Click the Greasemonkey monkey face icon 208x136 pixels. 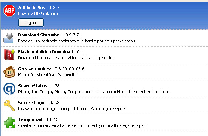click(9, 72)
